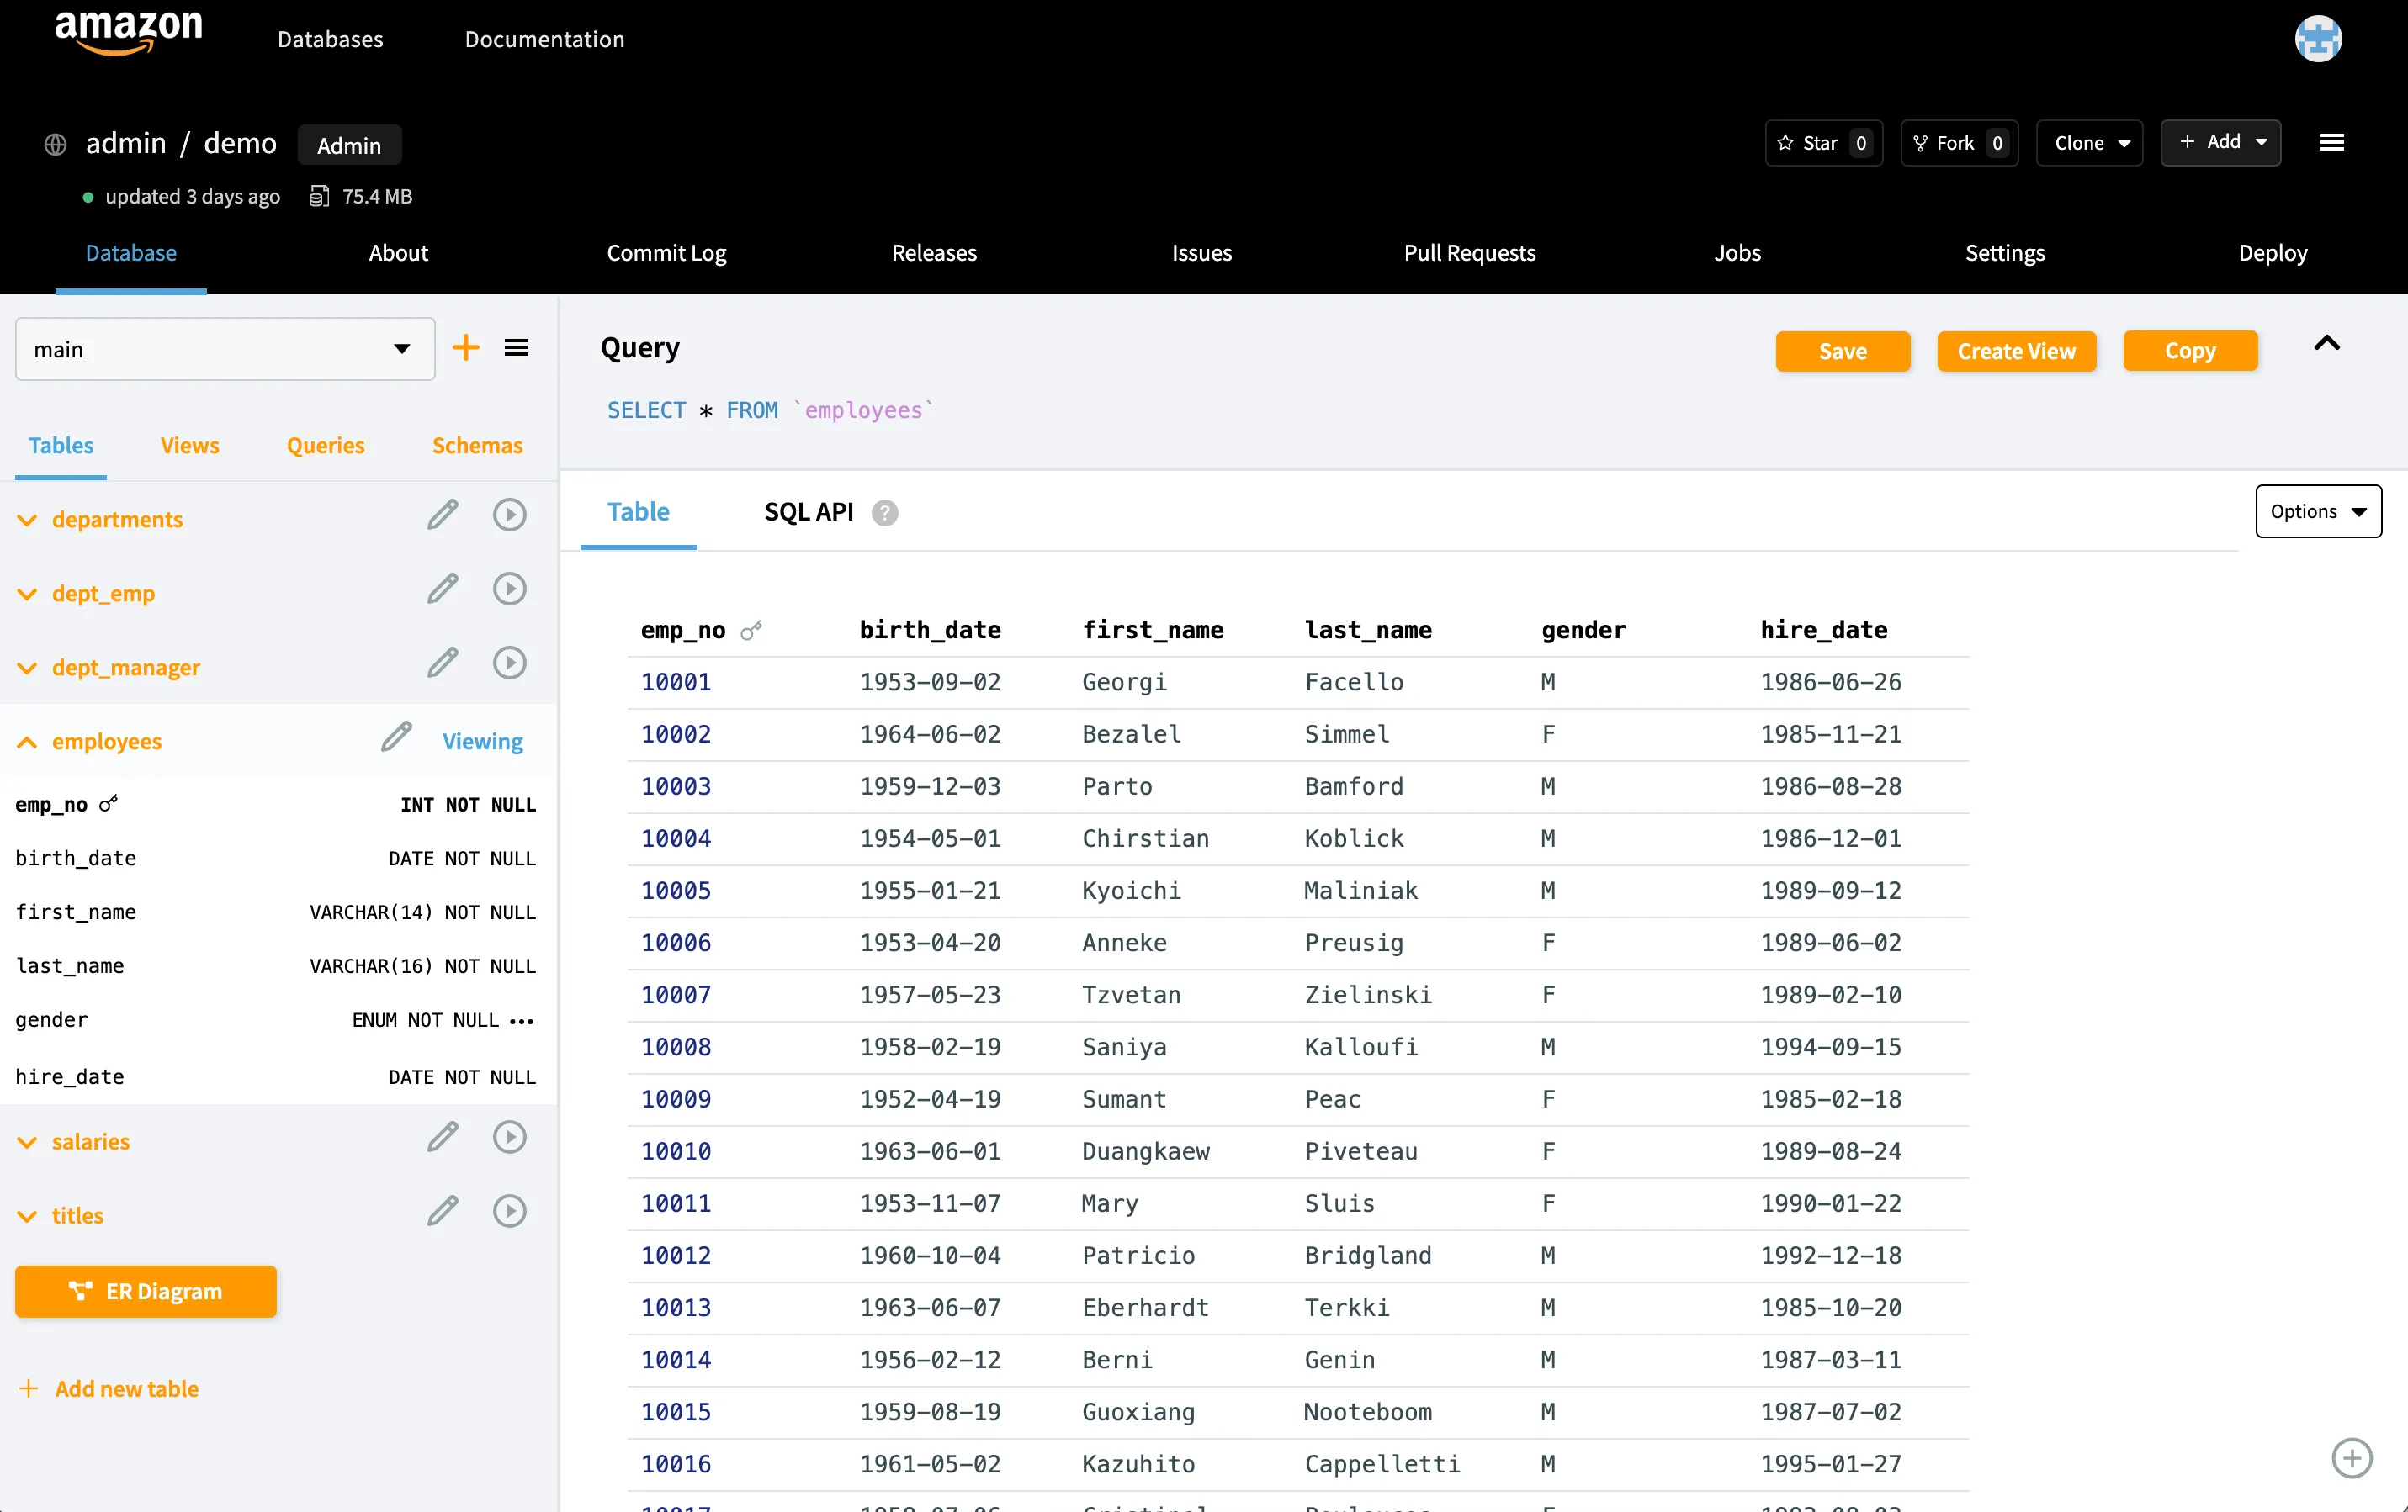
Task: Edit the employees table with pencil icon
Action: [396, 737]
